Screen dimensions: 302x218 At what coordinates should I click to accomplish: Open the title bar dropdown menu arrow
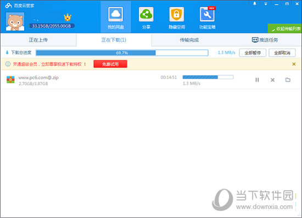pyautogui.click(x=266, y=4)
